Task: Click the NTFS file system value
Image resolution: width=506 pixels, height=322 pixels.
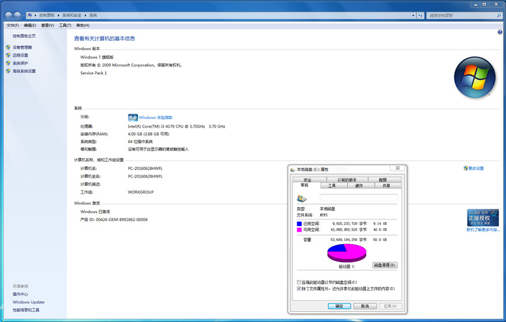Action: click(x=324, y=215)
